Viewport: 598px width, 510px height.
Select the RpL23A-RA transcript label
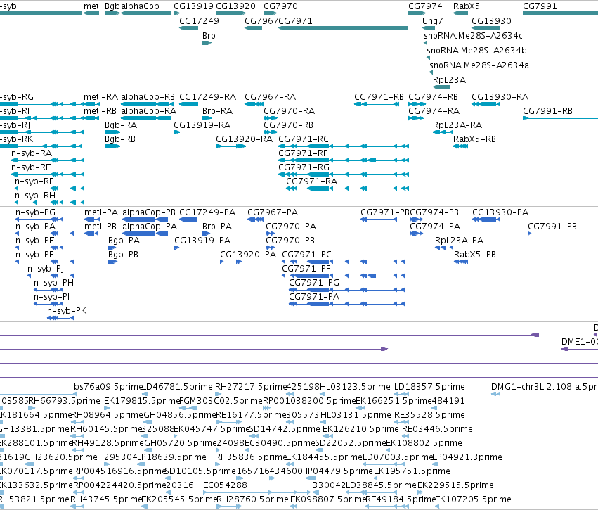(x=457, y=125)
